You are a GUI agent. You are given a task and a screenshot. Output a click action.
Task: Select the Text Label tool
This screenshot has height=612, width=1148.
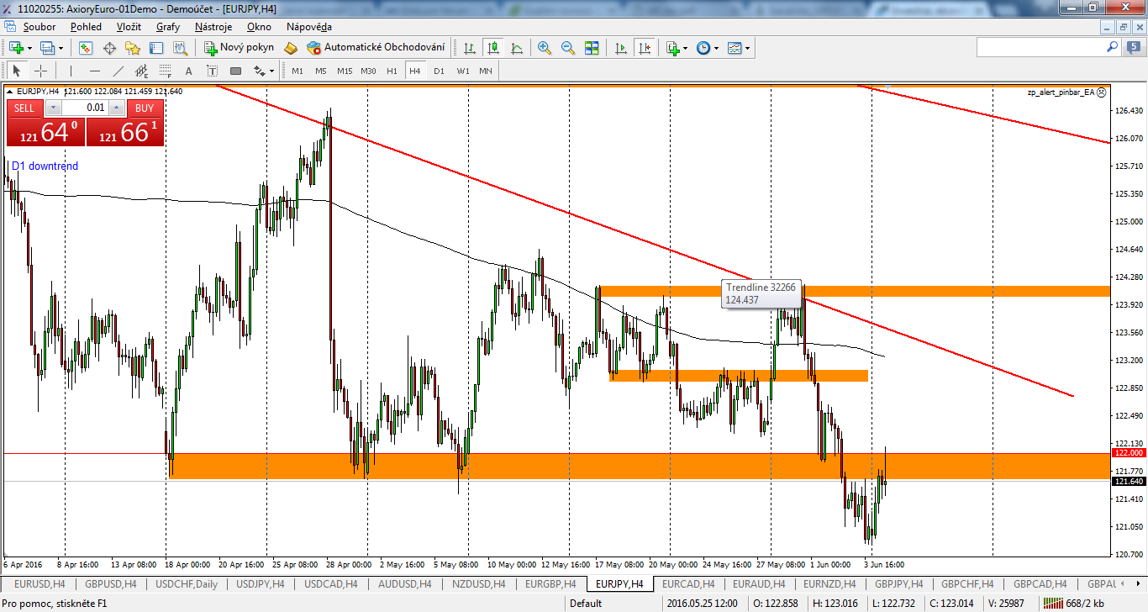coord(212,71)
